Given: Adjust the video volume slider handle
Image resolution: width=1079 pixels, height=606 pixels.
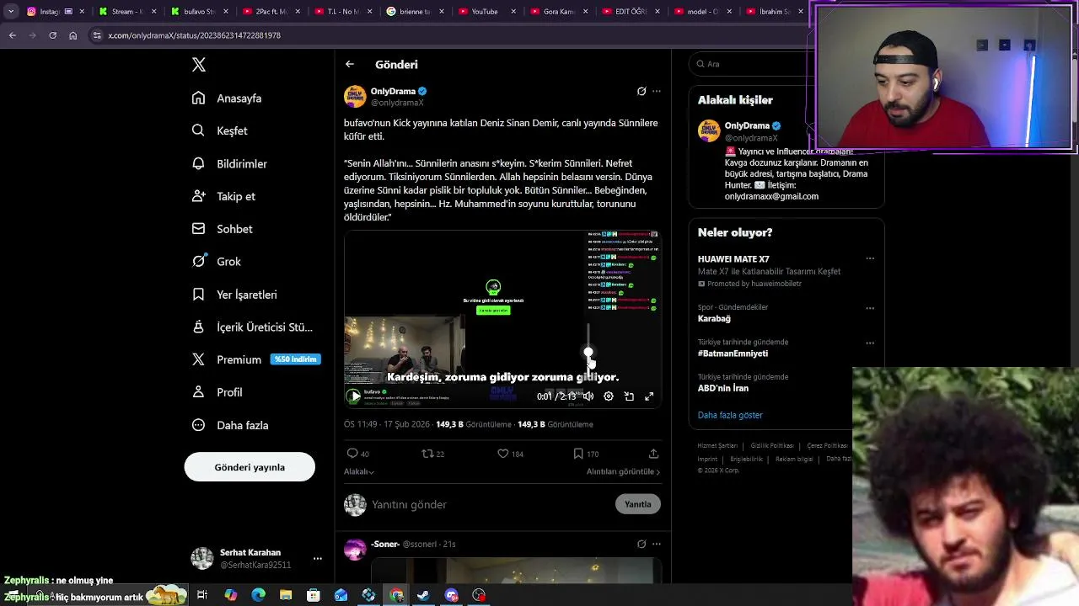Looking at the screenshot, I should pos(588,353).
